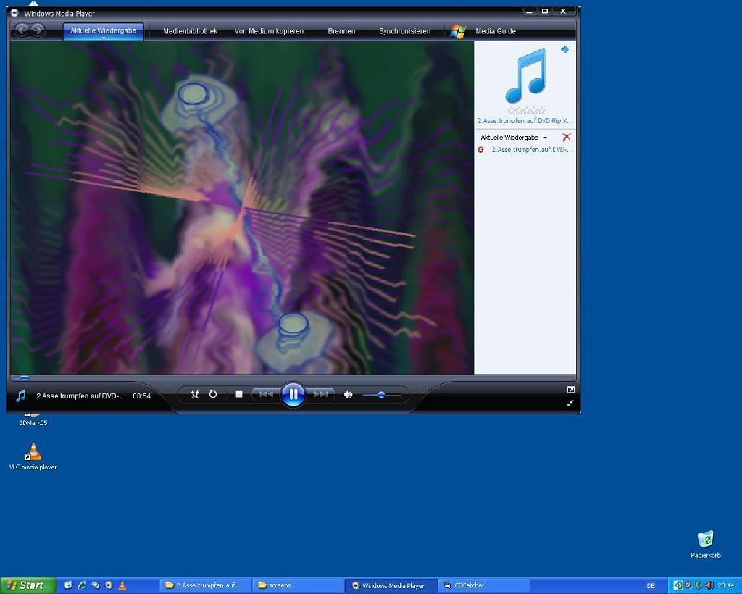The height and width of the screenshot is (594, 742).
Task: Click the third quick launch icon
Action: (x=95, y=585)
